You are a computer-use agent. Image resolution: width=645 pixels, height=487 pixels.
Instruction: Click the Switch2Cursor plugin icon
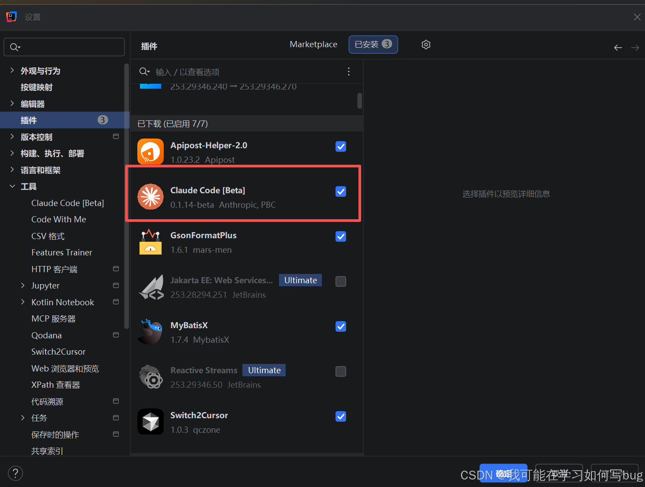151,422
